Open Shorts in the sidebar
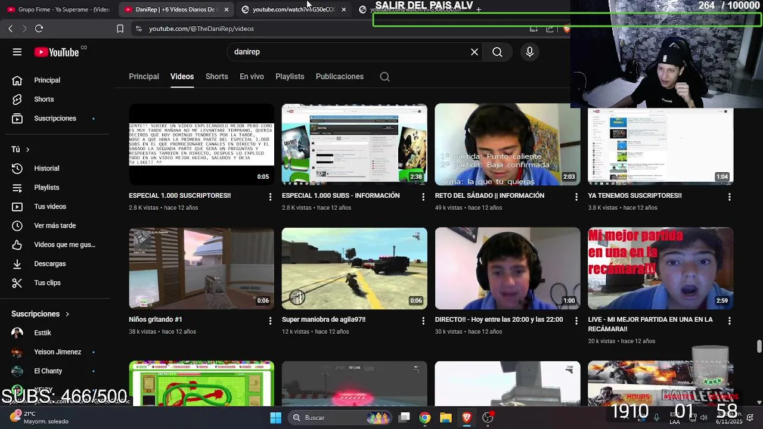 click(x=57, y=99)
